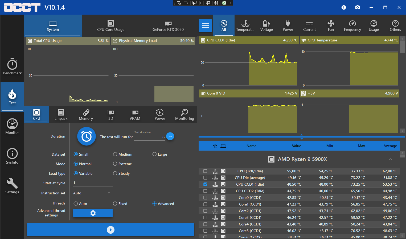
Task: Toggle the test duration unit button
Action: click(170, 136)
